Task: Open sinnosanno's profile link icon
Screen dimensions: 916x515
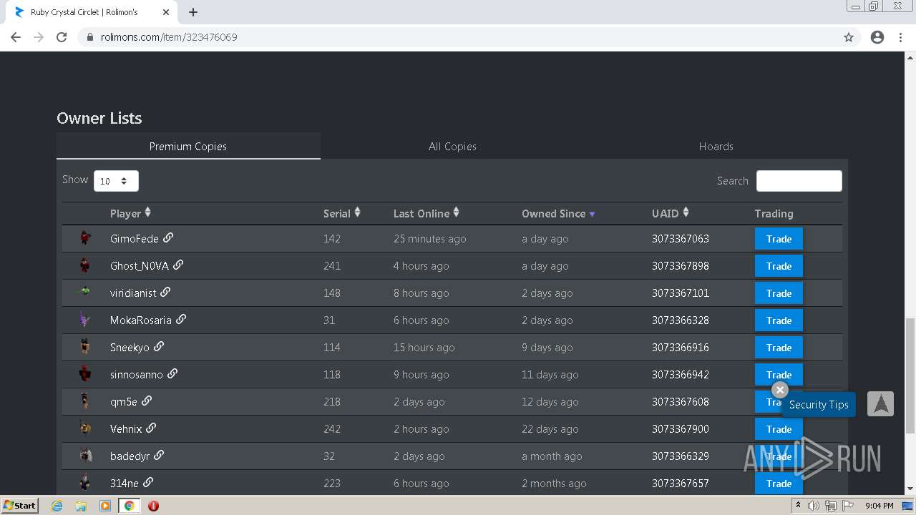Action: (172, 373)
